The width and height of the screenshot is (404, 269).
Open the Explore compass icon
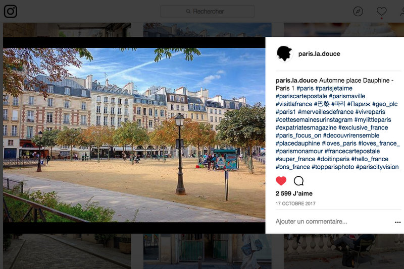click(358, 11)
